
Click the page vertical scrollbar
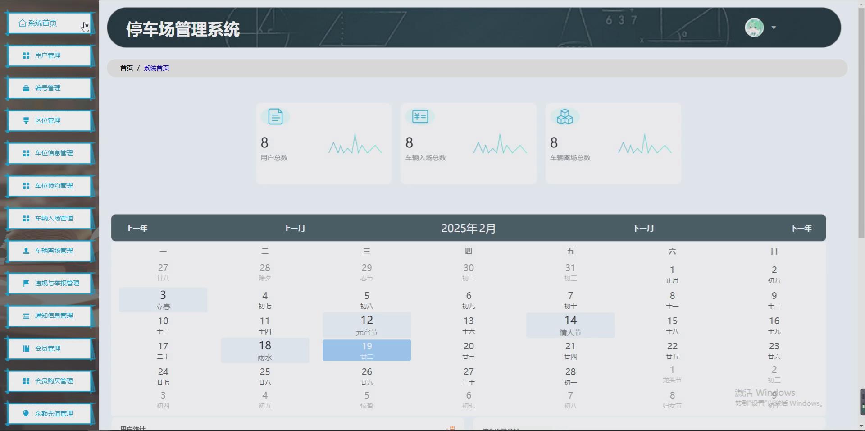click(x=861, y=122)
